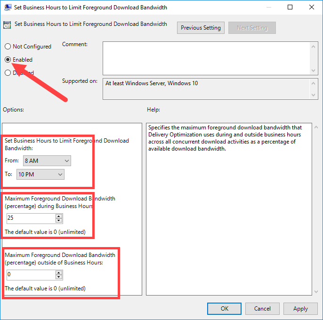Confirm settings with the OK button
Viewport: 323px width, 320px height.
224,308
